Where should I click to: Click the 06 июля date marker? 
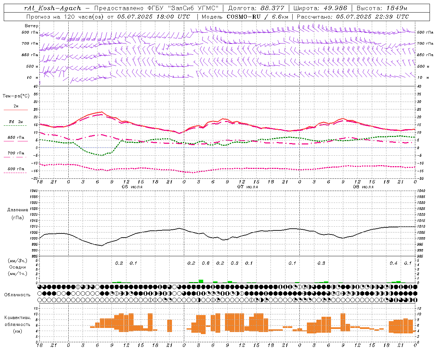(132, 187)
